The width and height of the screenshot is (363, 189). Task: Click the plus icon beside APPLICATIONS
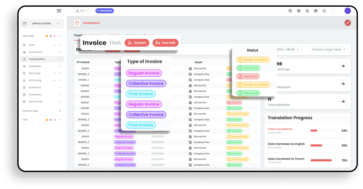58,24
